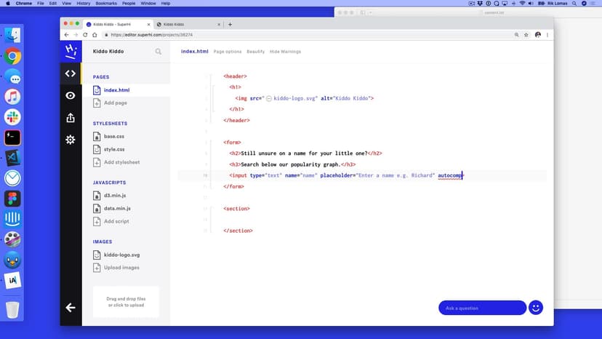Open the style.css stylesheet

tap(113, 149)
